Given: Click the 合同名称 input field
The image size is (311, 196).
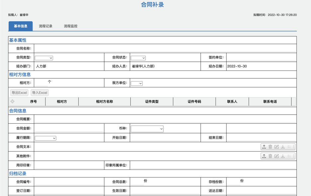Looking at the screenshot, I should point(165,48).
